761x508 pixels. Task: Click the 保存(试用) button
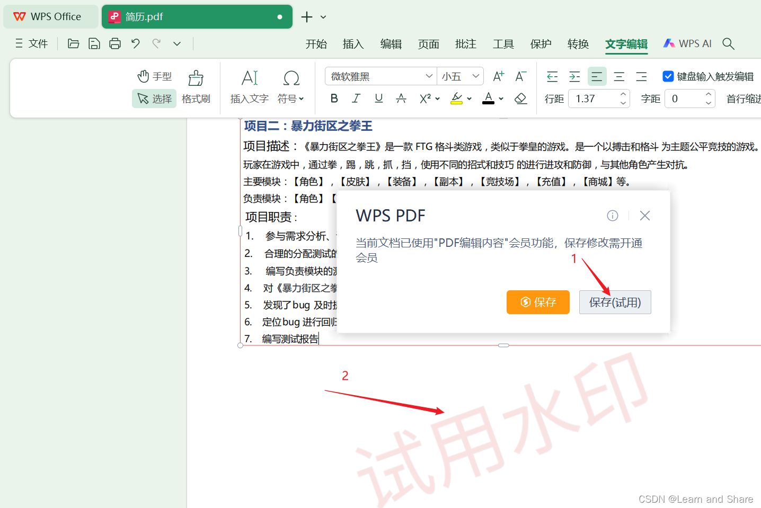click(615, 302)
